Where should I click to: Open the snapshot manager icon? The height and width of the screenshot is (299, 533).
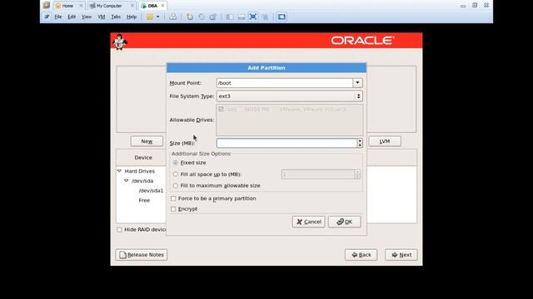pos(213,17)
